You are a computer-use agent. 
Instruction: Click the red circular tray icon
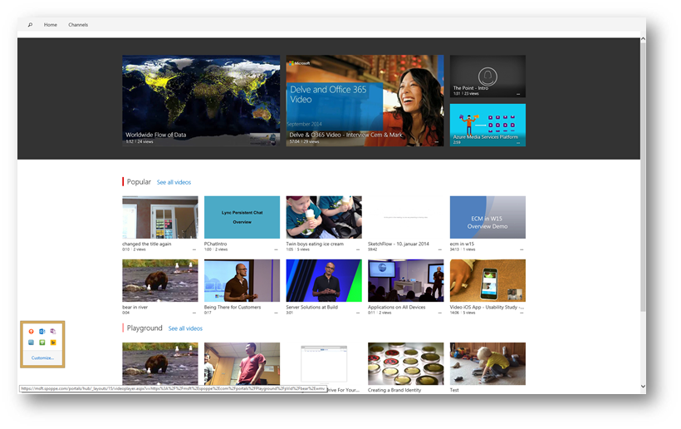(32, 332)
